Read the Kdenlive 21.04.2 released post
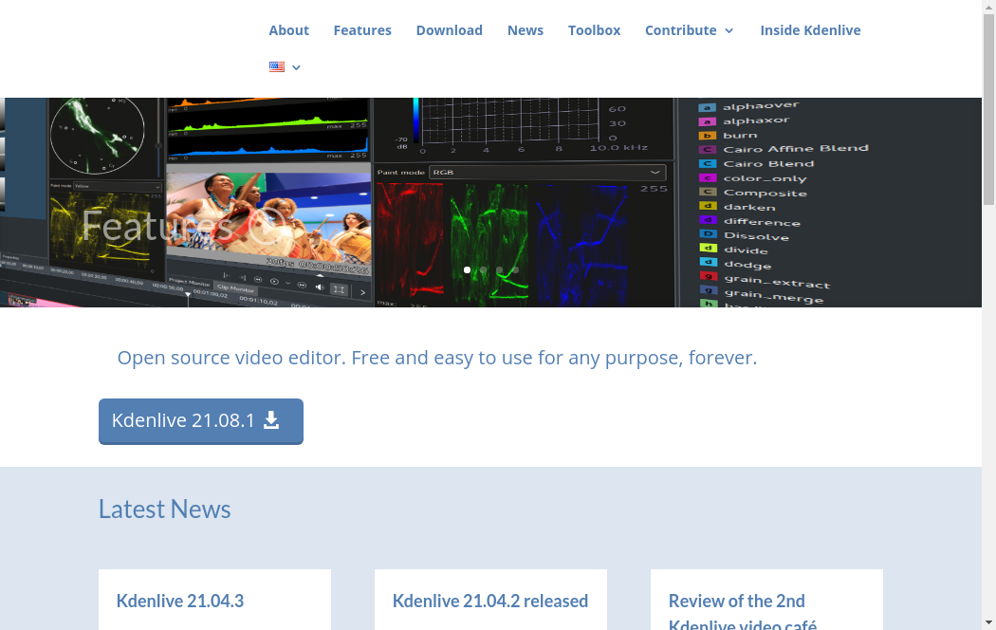The height and width of the screenshot is (630, 996). pyautogui.click(x=490, y=601)
